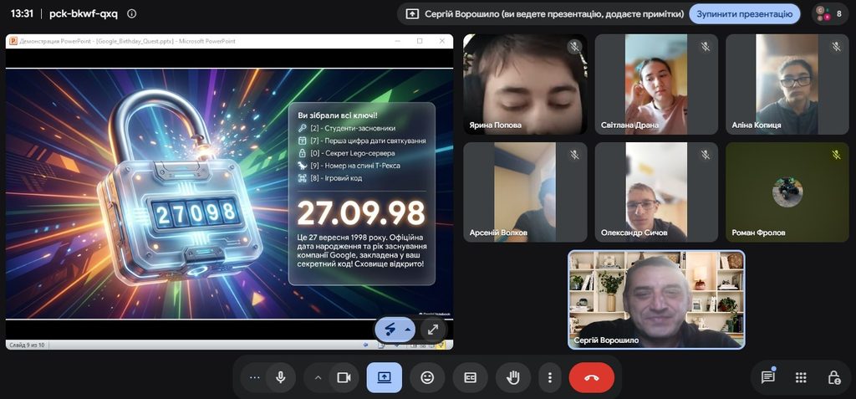
Task: Open the three-dot more options menu
Action: coord(550,378)
